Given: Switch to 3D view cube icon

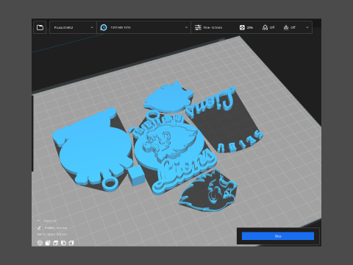Looking at the screenshot, I should point(40,243).
